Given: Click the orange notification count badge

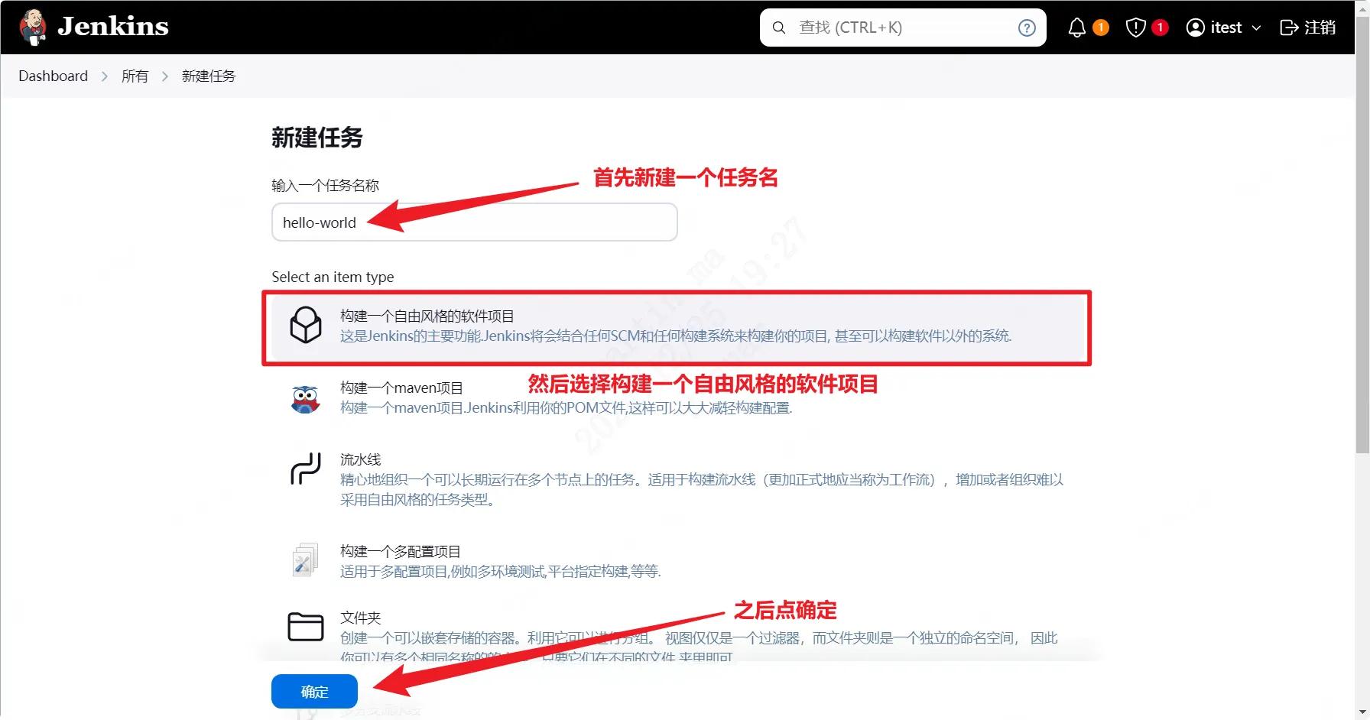Looking at the screenshot, I should 1101,28.
